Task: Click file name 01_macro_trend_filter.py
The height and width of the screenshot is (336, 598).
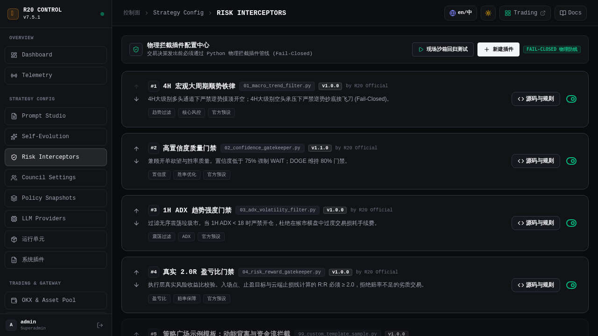Action: pyautogui.click(x=277, y=86)
